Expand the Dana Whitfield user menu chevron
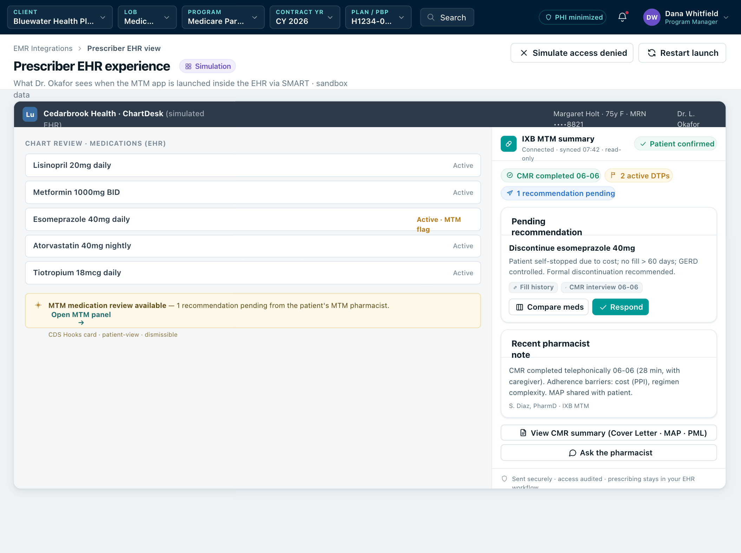The image size is (741, 553). [x=726, y=17]
